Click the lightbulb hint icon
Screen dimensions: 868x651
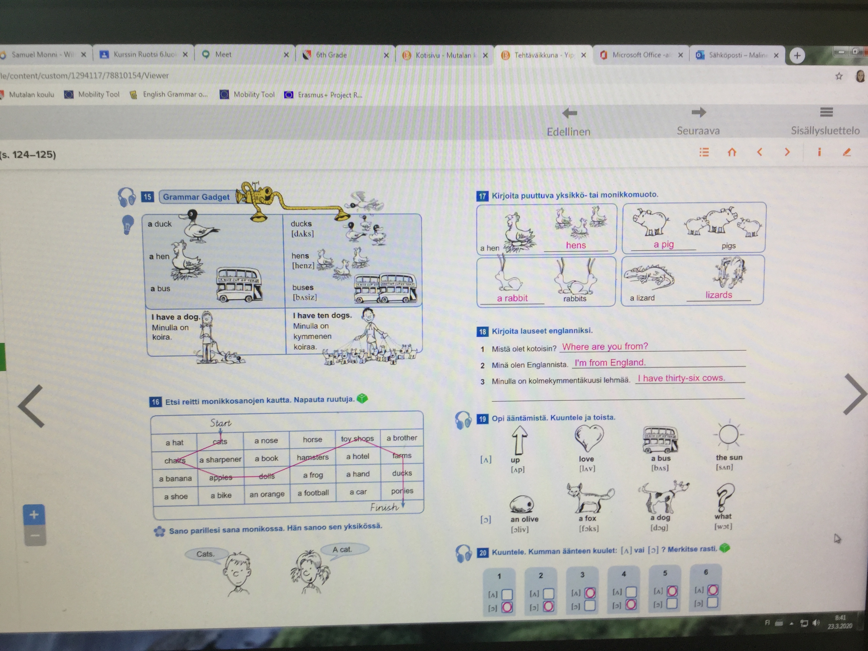[x=128, y=225]
